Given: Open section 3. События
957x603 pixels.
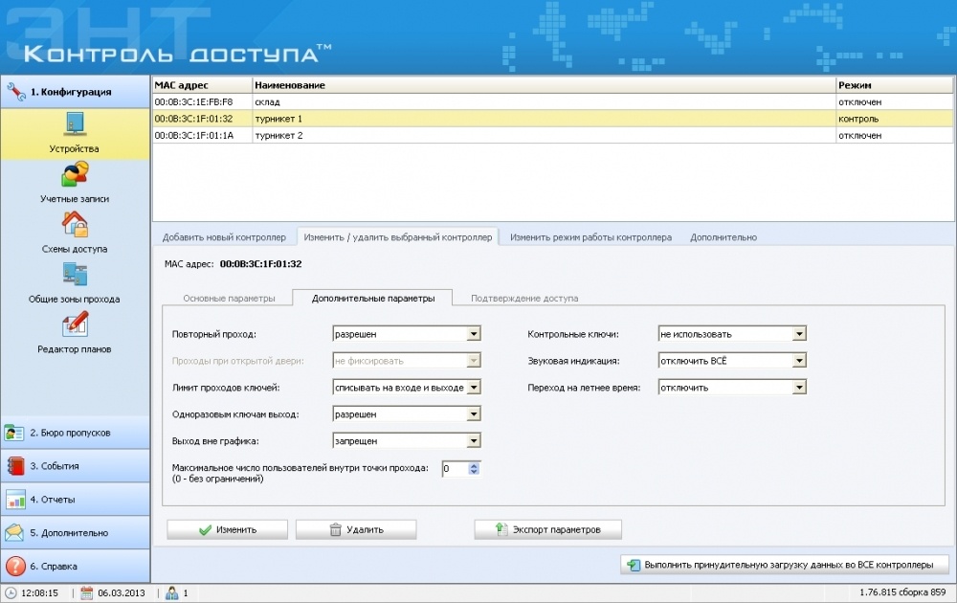Looking at the screenshot, I should click(75, 466).
